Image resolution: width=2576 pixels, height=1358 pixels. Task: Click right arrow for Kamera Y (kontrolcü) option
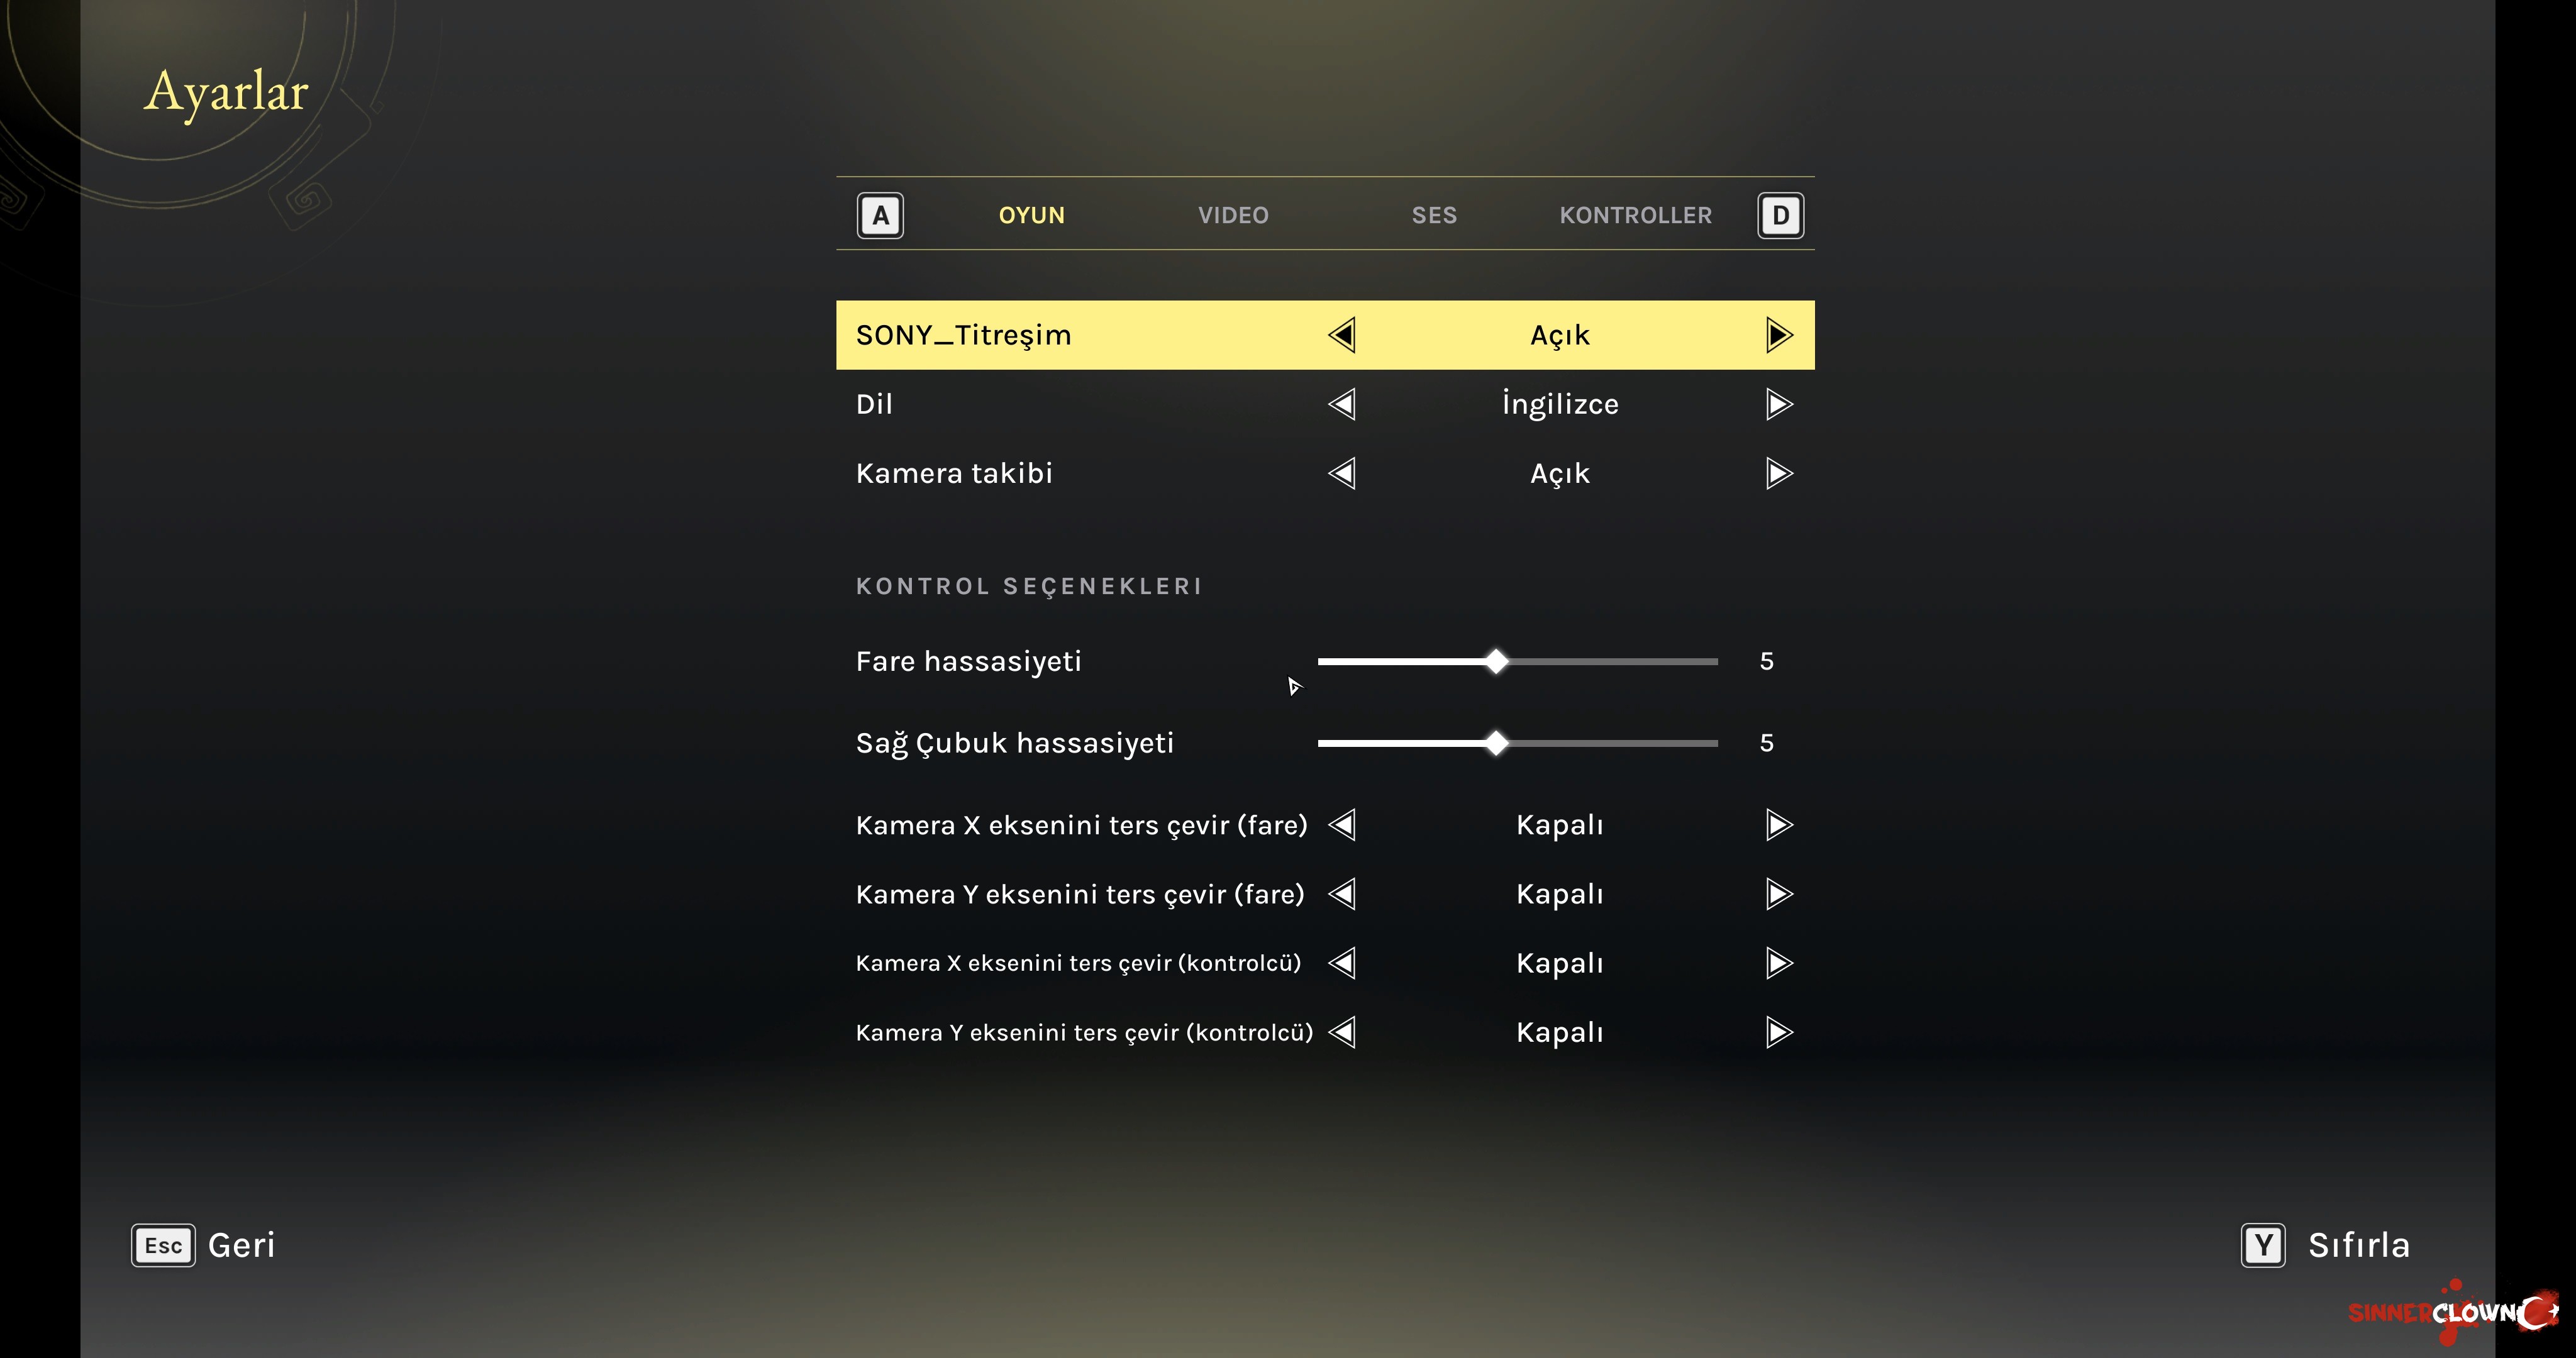pos(1779,1032)
